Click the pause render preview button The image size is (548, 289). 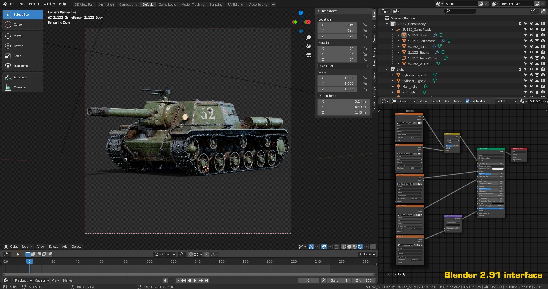point(373,247)
